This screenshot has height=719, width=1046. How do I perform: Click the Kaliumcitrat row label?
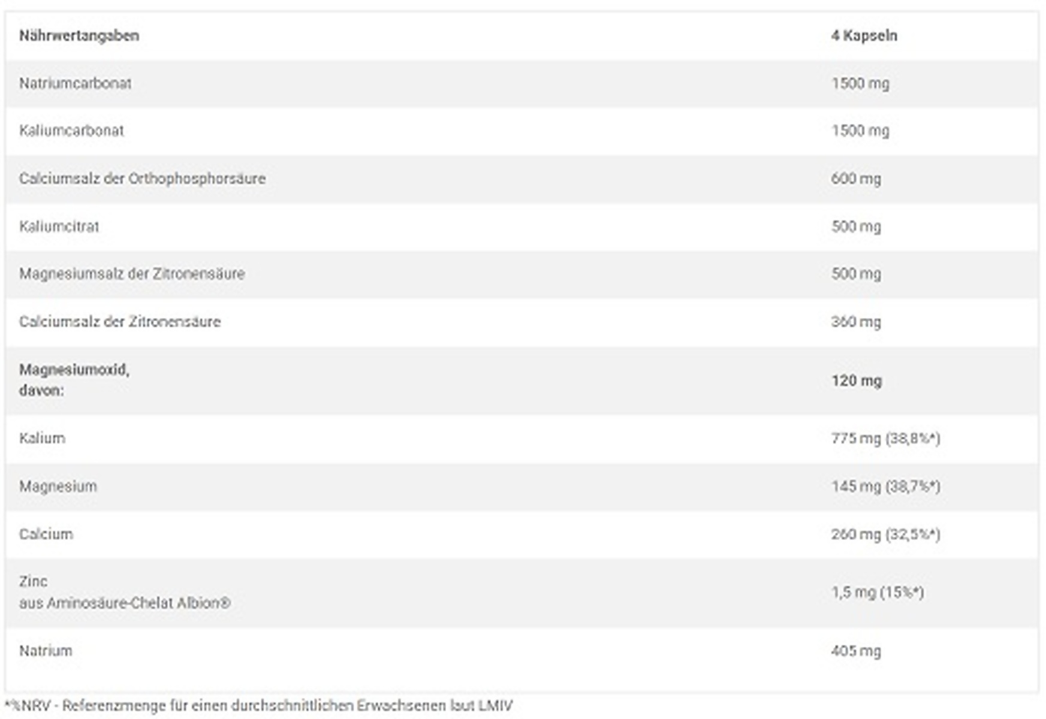(x=59, y=226)
